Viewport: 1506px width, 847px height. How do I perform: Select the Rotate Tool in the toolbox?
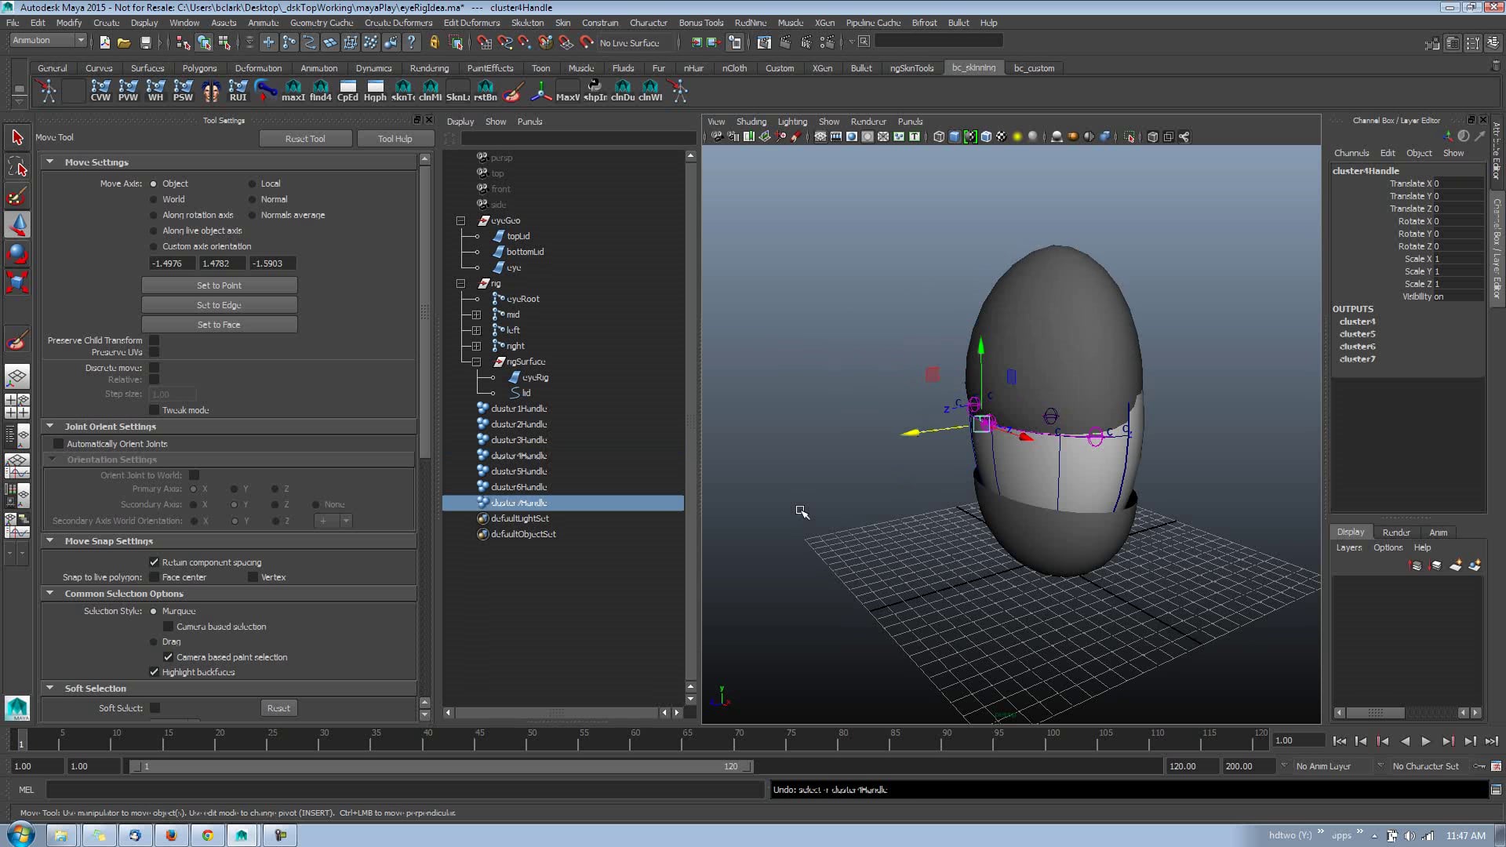17,253
